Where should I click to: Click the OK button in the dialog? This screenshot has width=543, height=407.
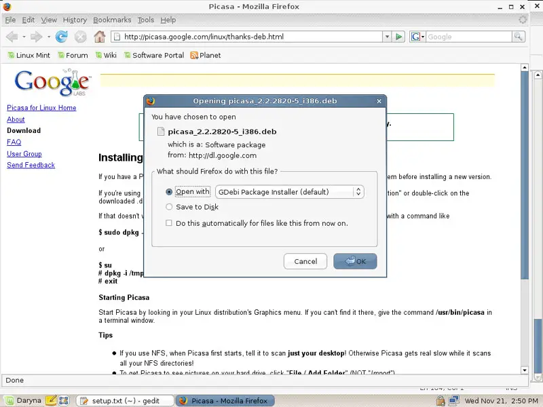coord(355,261)
